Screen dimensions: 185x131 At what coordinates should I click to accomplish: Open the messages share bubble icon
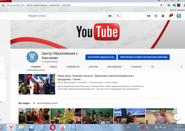tap(163, 16)
